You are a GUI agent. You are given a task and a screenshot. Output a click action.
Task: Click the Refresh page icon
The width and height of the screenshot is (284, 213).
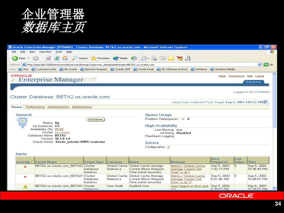[x=57, y=58]
